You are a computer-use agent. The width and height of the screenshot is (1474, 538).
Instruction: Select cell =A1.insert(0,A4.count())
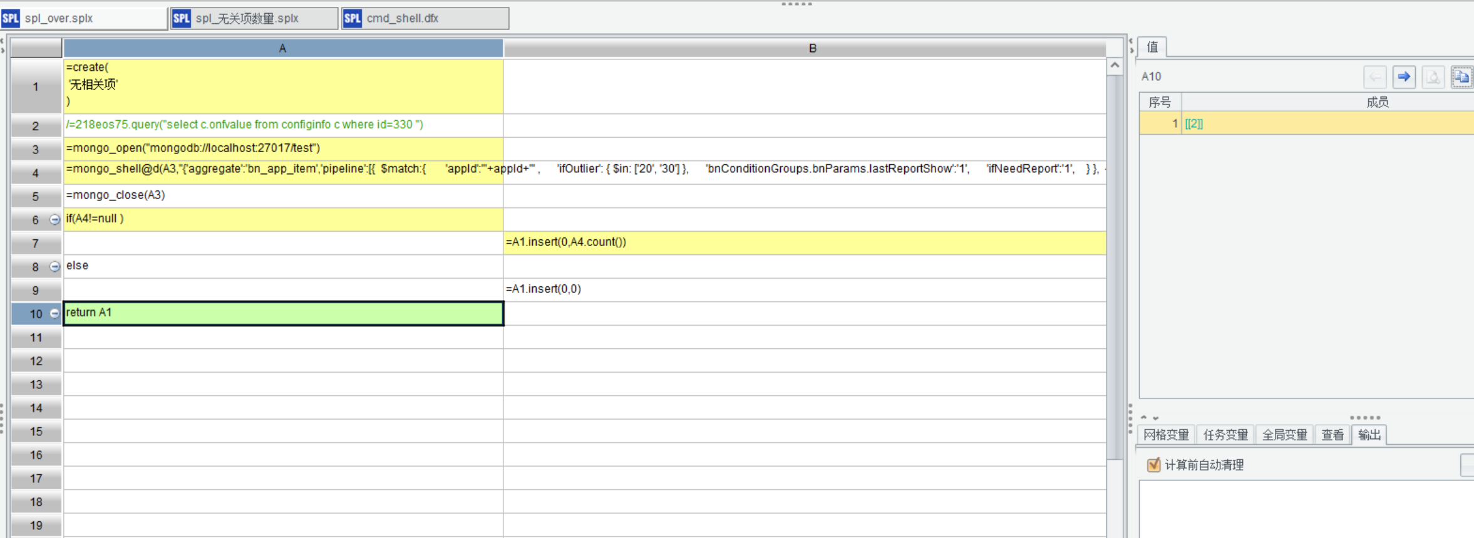coord(805,243)
